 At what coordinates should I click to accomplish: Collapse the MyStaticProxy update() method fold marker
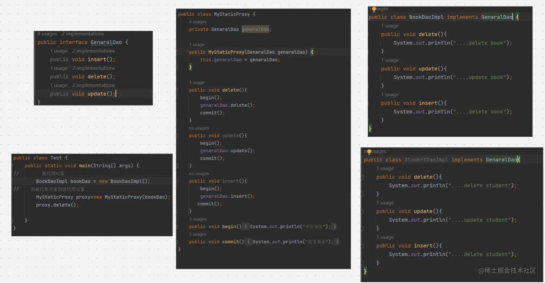177,135
